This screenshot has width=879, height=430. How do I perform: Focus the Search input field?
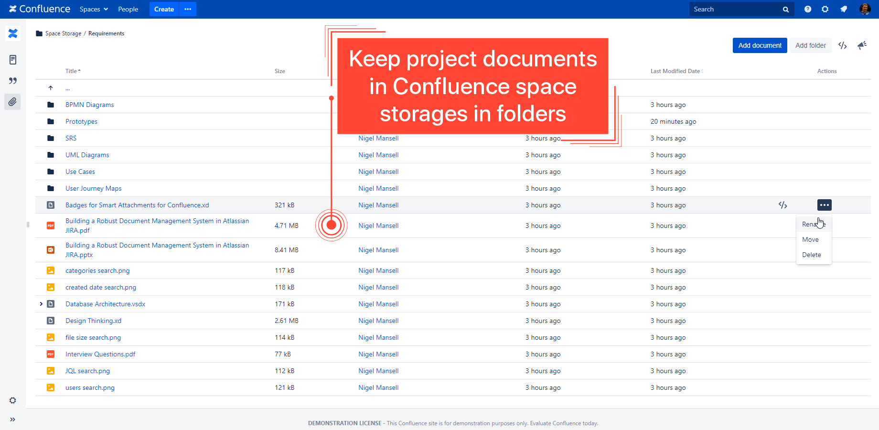pyautogui.click(x=736, y=9)
